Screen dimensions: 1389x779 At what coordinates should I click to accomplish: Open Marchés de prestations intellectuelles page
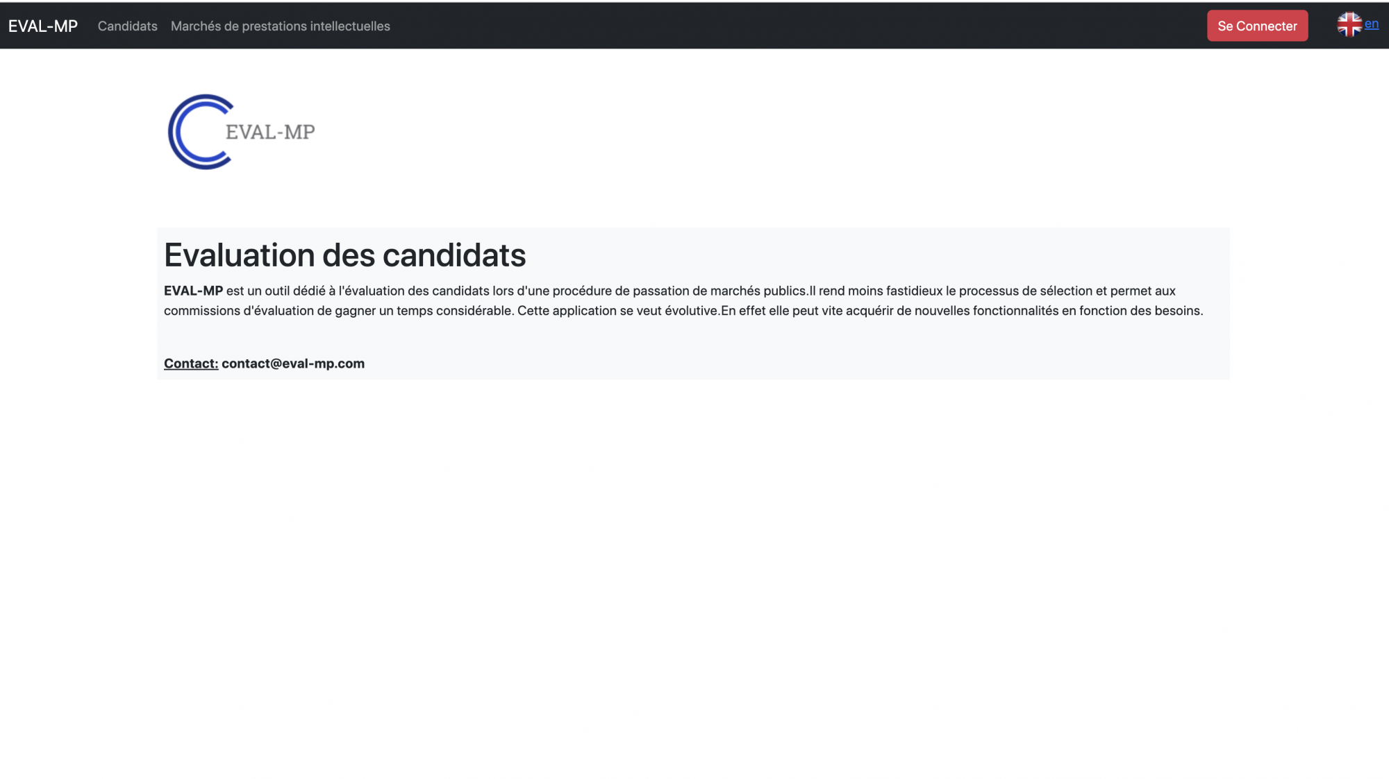pos(280,26)
